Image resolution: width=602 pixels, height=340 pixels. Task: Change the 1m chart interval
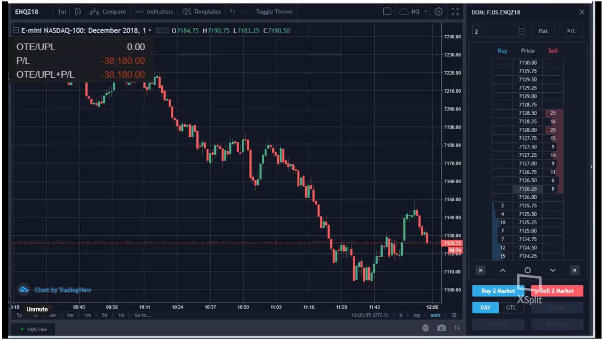(x=62, y=12)
